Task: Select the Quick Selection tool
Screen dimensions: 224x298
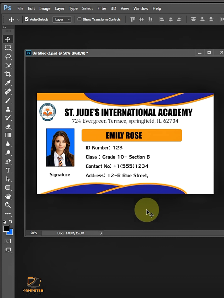Action: point(8,65)
